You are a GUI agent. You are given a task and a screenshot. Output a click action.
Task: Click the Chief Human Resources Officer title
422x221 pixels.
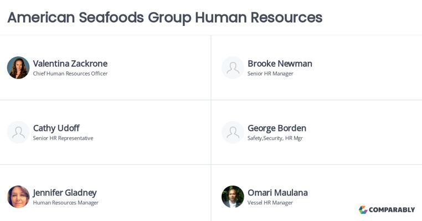(70, 73)
